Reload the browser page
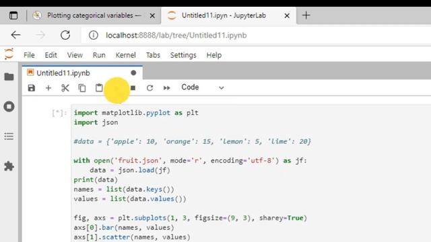Screen dimensions: 431x242 coord(65,35)
